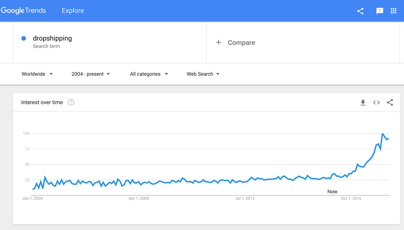Screen dimensions: 404x230
Task: Go to the Explore section
Action: [x=73, y=11]
